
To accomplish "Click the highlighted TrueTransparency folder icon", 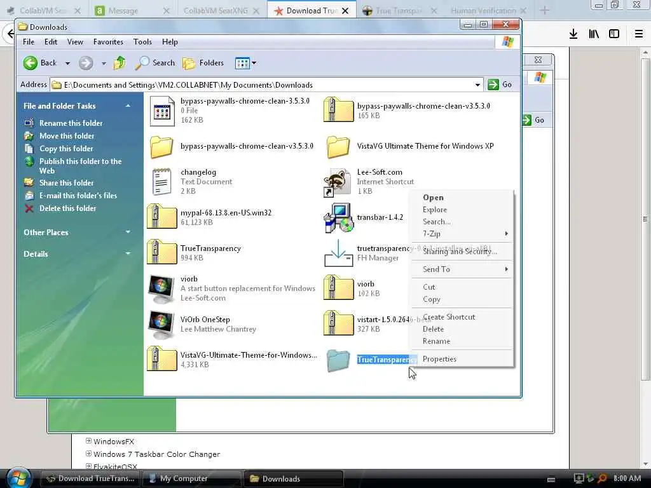I will [338, 360].
